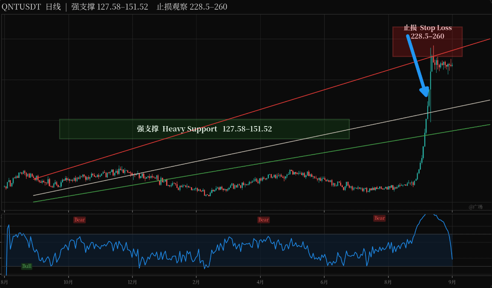Image resolution: width=492 pixels, height=288 pixels.
Task: Click the Bear label near 4月
Action: (264, 219)
